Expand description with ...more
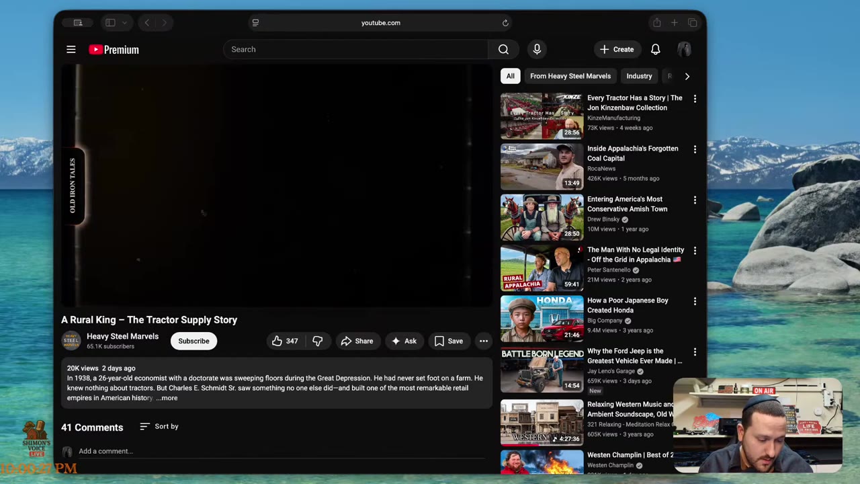This screenshot has height=484, width=860. [x=167, y=398]
